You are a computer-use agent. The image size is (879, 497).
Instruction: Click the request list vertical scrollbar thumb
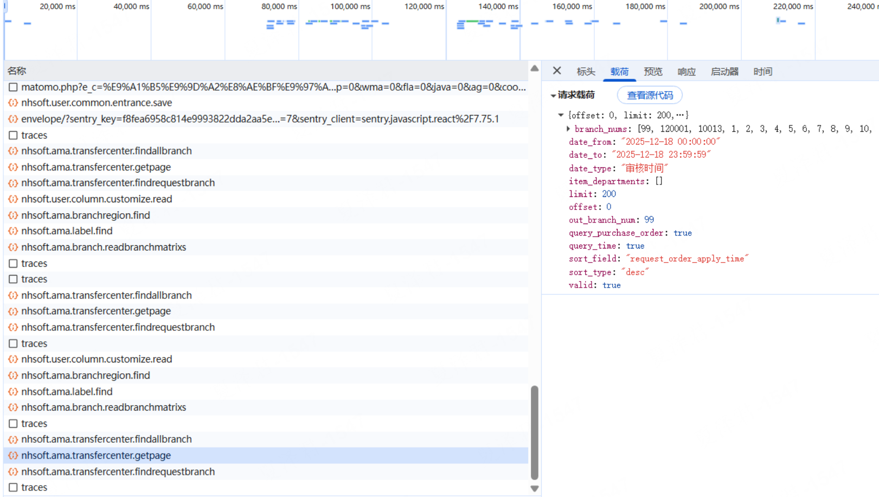tap(535, 432)
